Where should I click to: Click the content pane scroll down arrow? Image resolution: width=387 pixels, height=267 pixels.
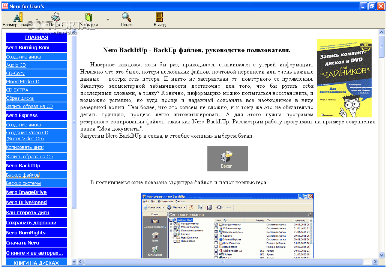tap(382, 255)
